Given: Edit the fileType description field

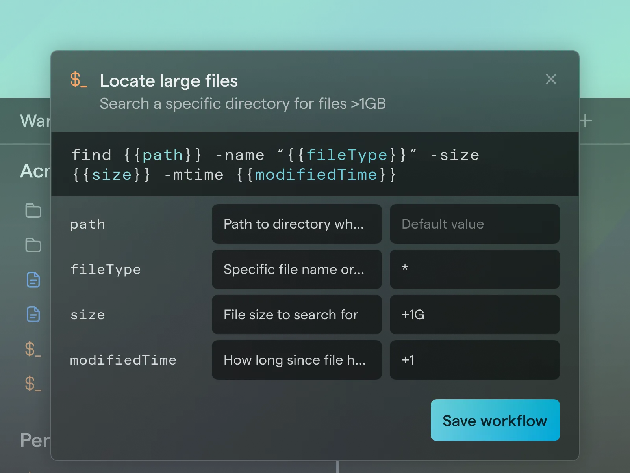Looking at the screenshot, I should (x=296, y=269).
